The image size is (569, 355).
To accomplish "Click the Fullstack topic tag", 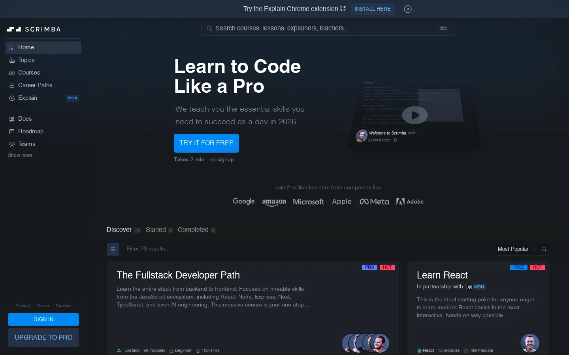I will point(128,350).
